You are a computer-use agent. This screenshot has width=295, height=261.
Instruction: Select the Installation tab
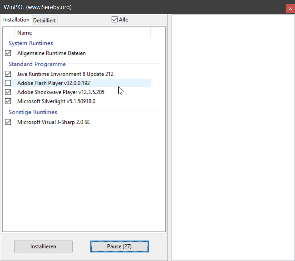pyautogui.click(x=16, y=20)
